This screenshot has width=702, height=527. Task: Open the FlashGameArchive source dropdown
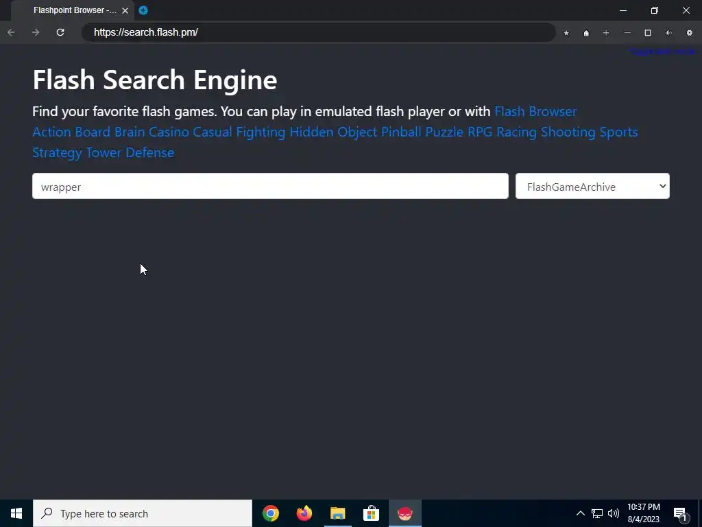coord(592,186)
